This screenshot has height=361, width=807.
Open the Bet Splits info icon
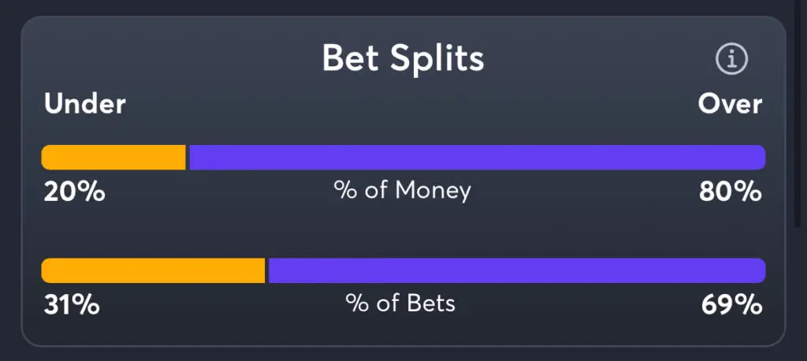tap(731, 59)
